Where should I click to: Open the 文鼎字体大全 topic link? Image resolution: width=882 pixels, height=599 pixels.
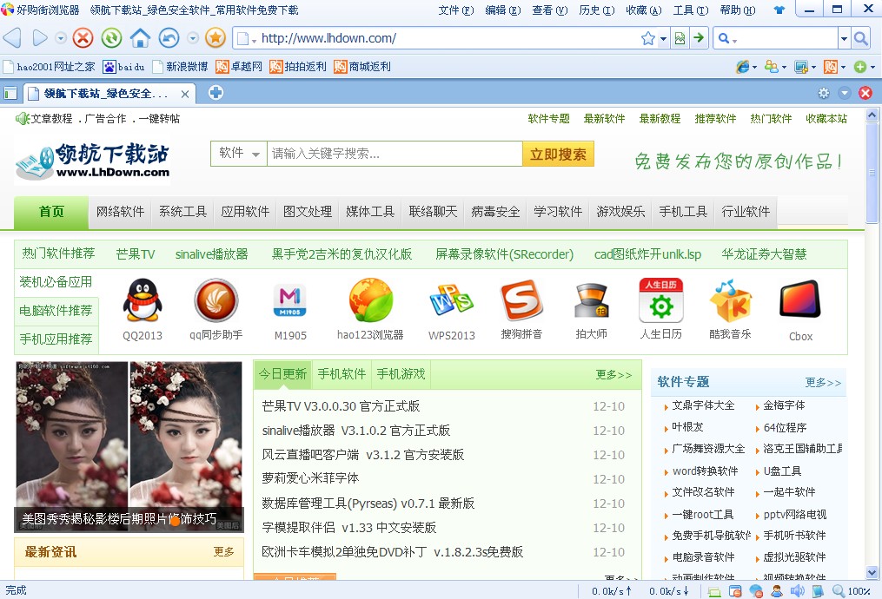(x=703, y=405)
